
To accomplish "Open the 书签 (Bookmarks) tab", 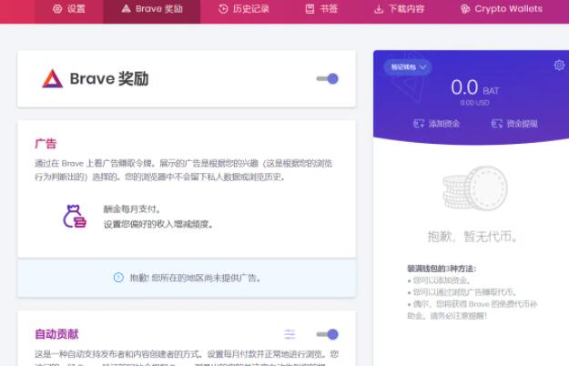I will pos(321,9).
